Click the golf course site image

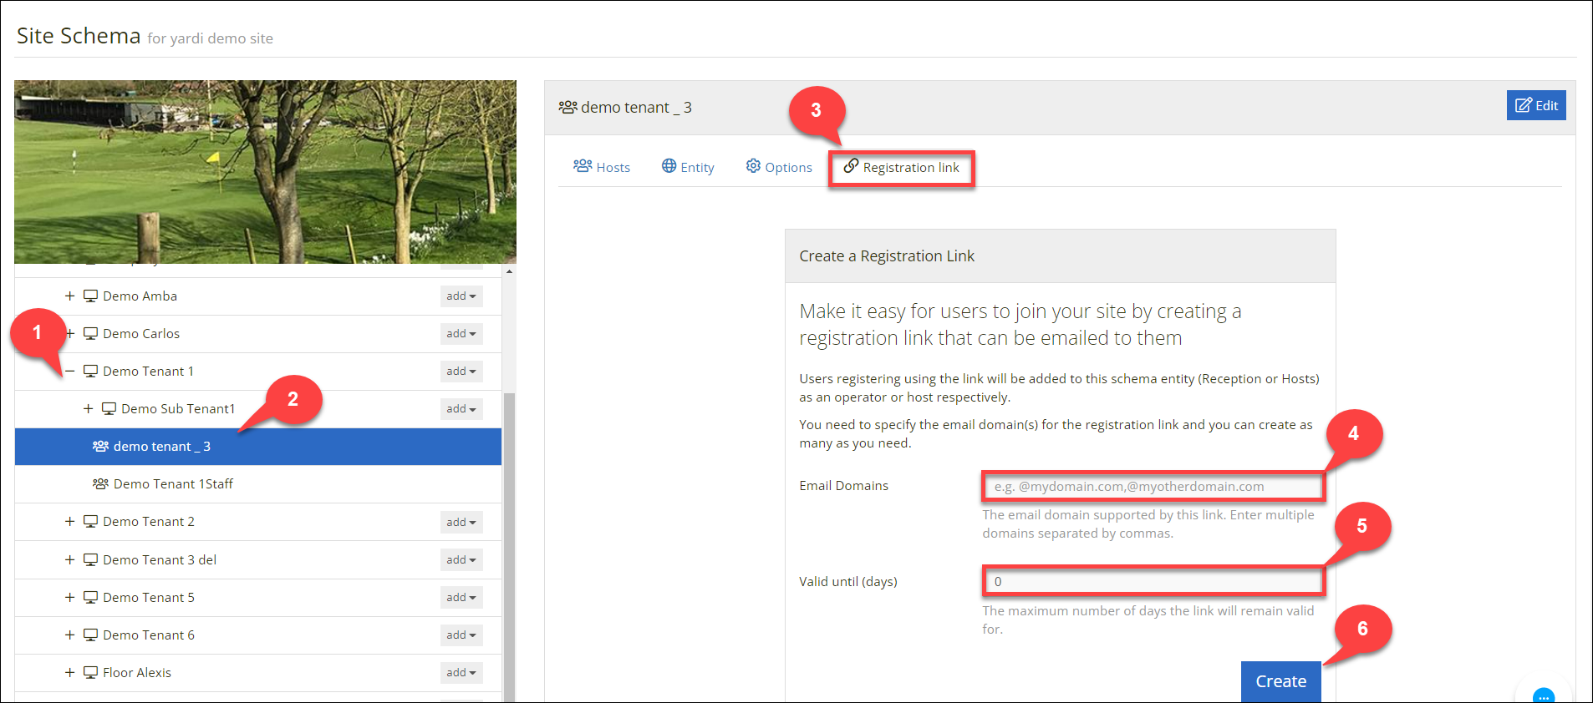coord(265,172)
